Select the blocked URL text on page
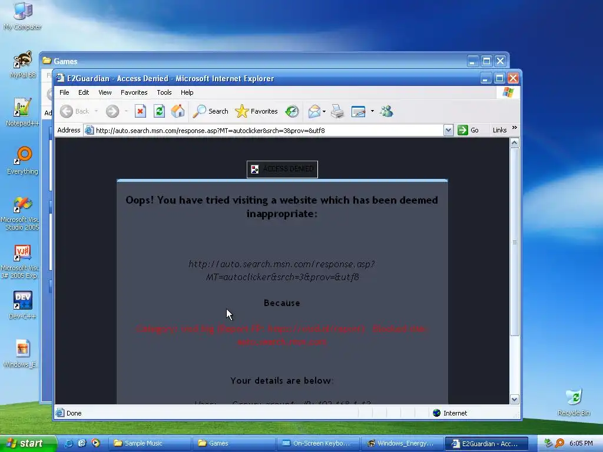 click(282, 271)
